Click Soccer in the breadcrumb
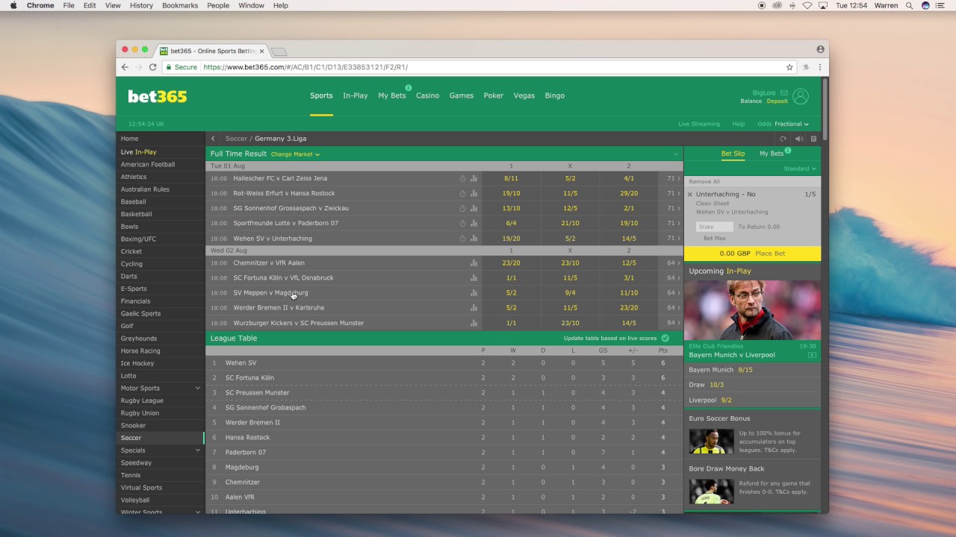956x537 pixels. [236, 139]
